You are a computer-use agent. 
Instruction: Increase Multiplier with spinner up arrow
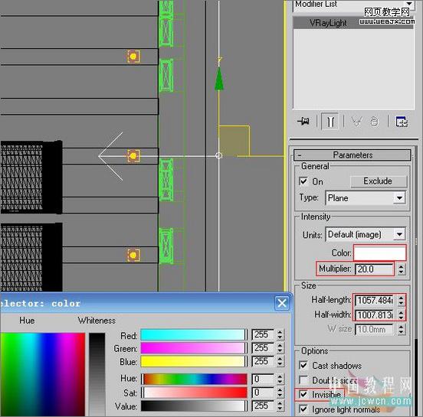click(x=401, y=266)
